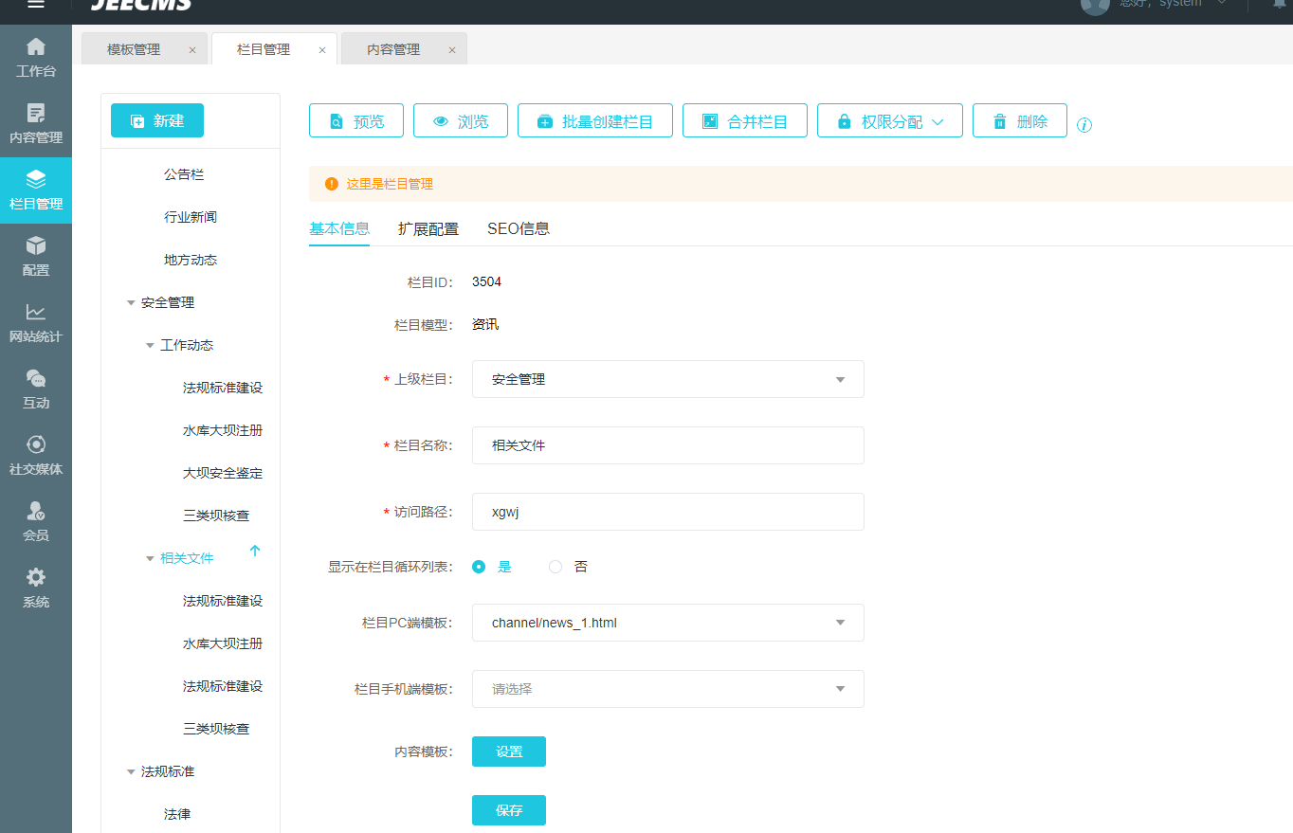This screenshot has width=1293, height=833.
Task: Open 社交媒体 sidebar icon
Action: pyautogui.click(x=36, y=446)
